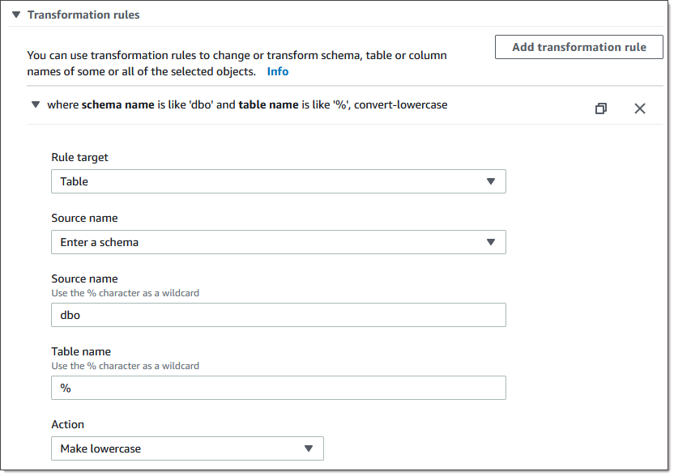Screen dimensions: 674x476
Task: Click the Rule target label
Action: pos(79,157)
